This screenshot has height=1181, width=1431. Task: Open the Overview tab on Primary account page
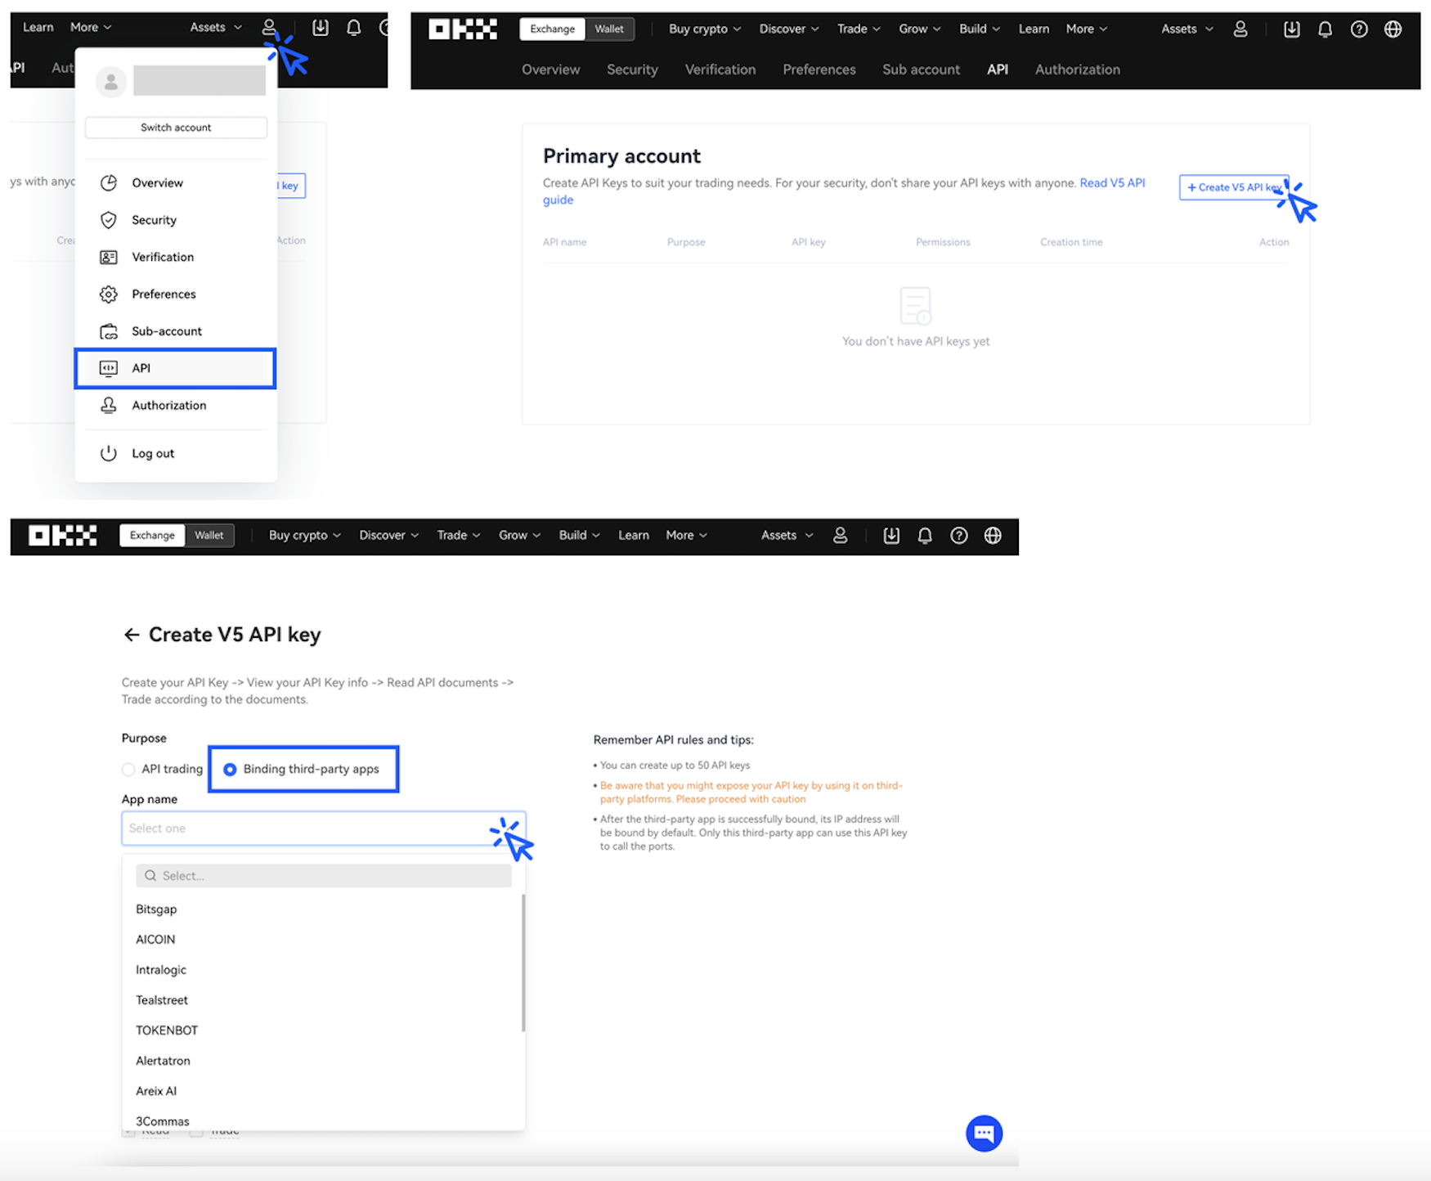(x=551, y=70)
